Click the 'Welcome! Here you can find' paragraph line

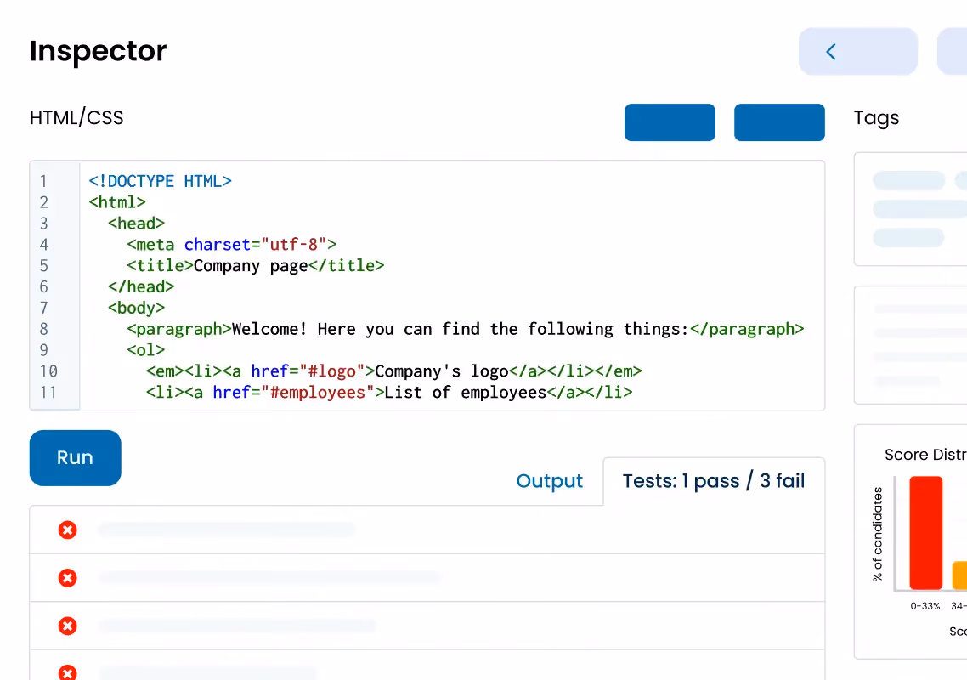pos(466,330)
